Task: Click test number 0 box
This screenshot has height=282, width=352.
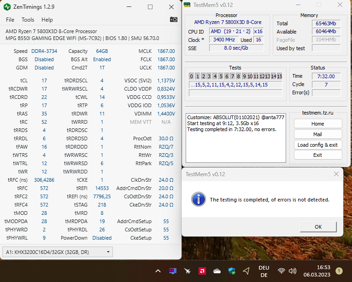Action: (x=191, y=76)
